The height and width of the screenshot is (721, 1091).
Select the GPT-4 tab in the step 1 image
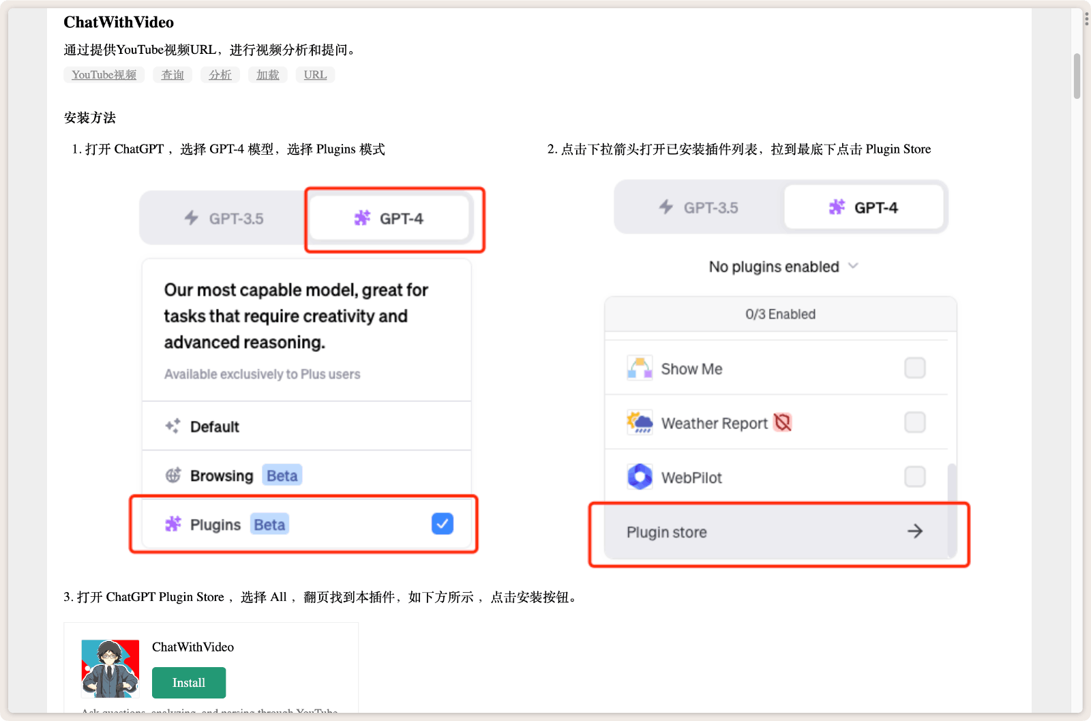[x=389, y=218]
